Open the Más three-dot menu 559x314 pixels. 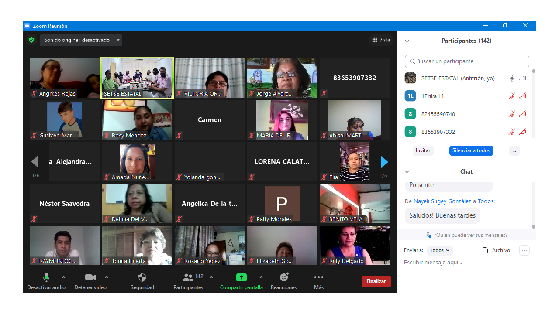(319, 281)
